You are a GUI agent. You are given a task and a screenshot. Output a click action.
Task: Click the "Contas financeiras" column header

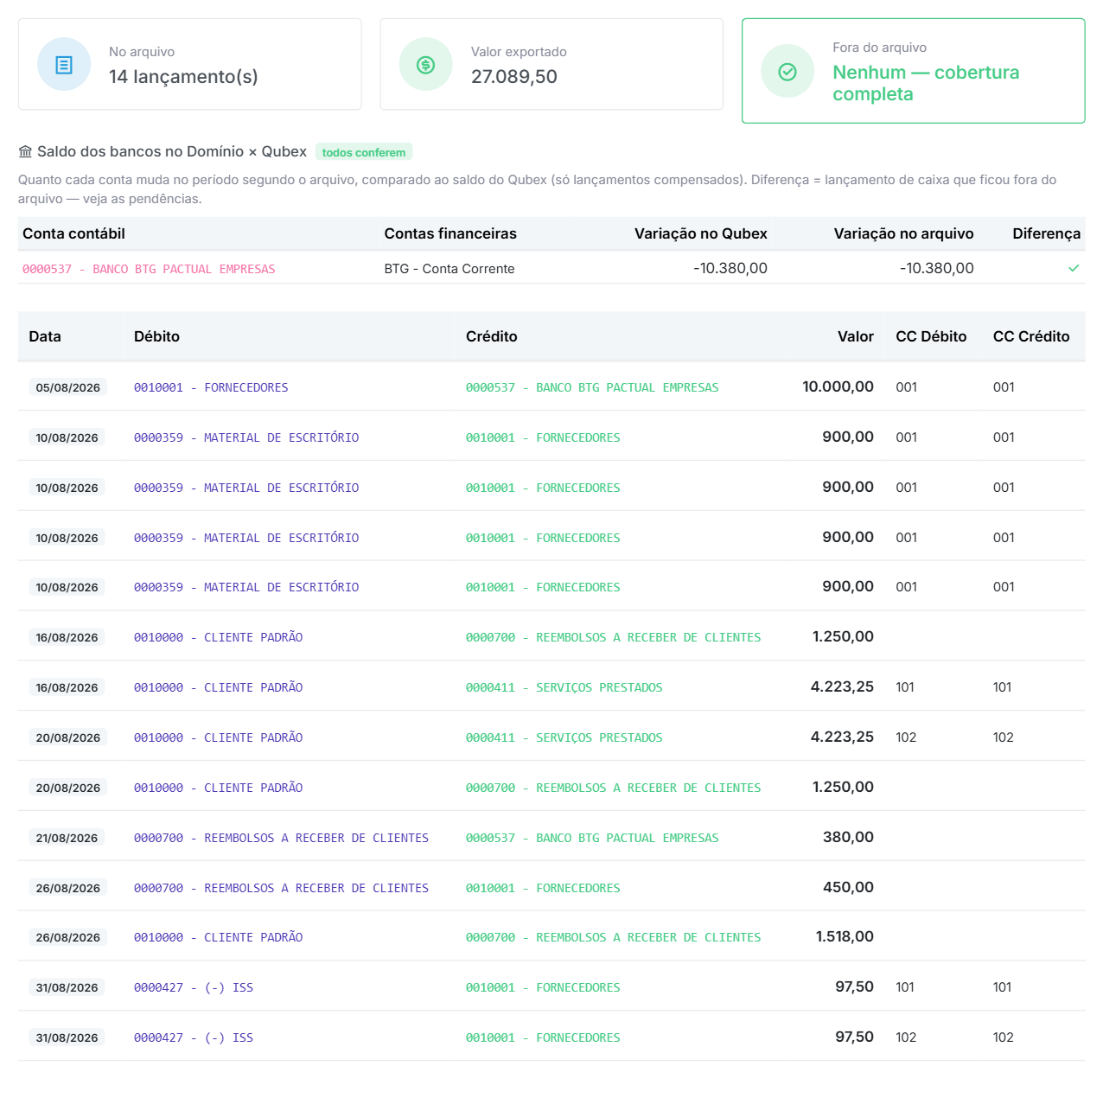[450, 233]
